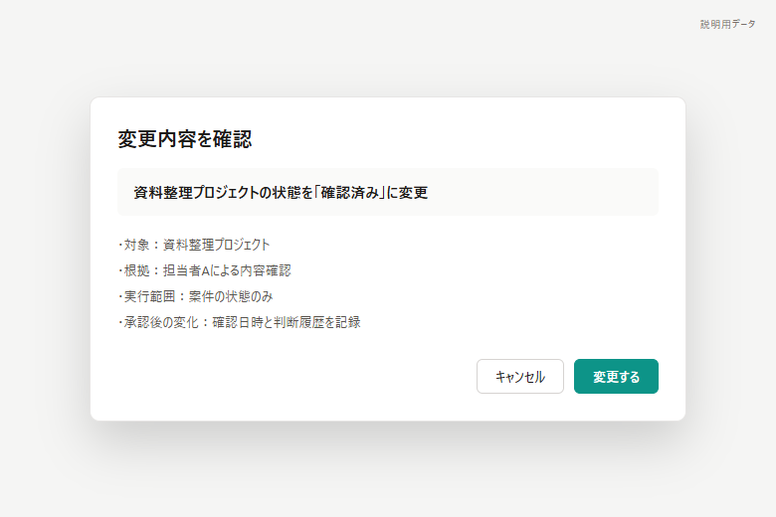776x517 pixels.
Task: Click the summary box about 資料整理プロジェクトの状態
Action: [388, 192]
